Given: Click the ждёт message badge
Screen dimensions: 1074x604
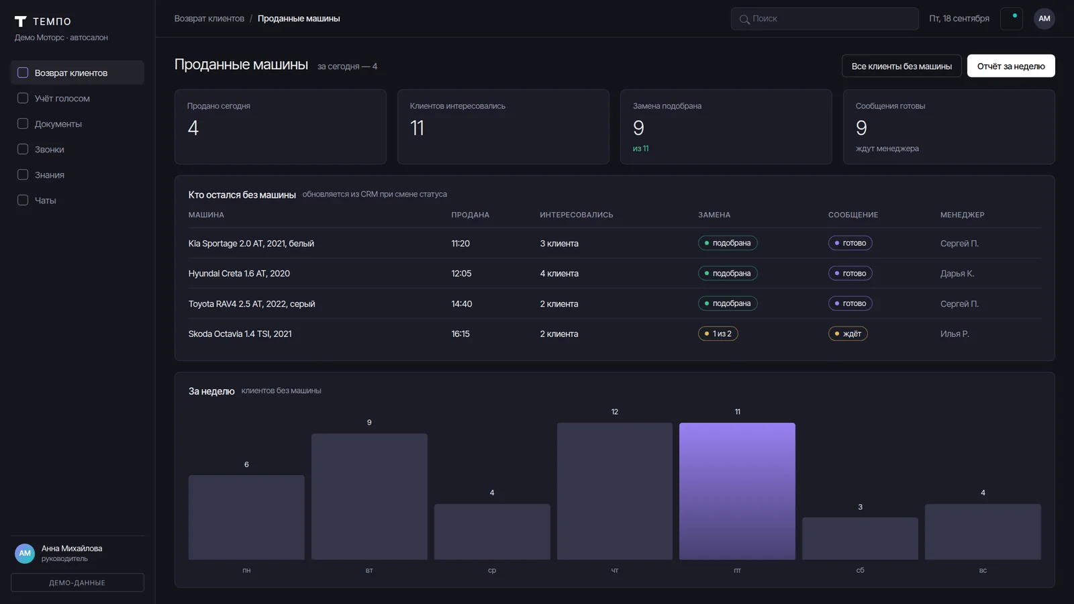Looking at the screenshot, I should tap(848, 334).
